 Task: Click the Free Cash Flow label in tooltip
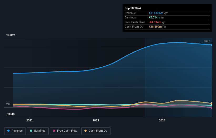(135, 22)
